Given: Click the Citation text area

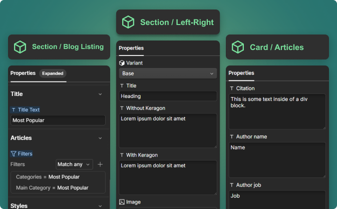Looking at the screenshot, I should pos(277,111).
